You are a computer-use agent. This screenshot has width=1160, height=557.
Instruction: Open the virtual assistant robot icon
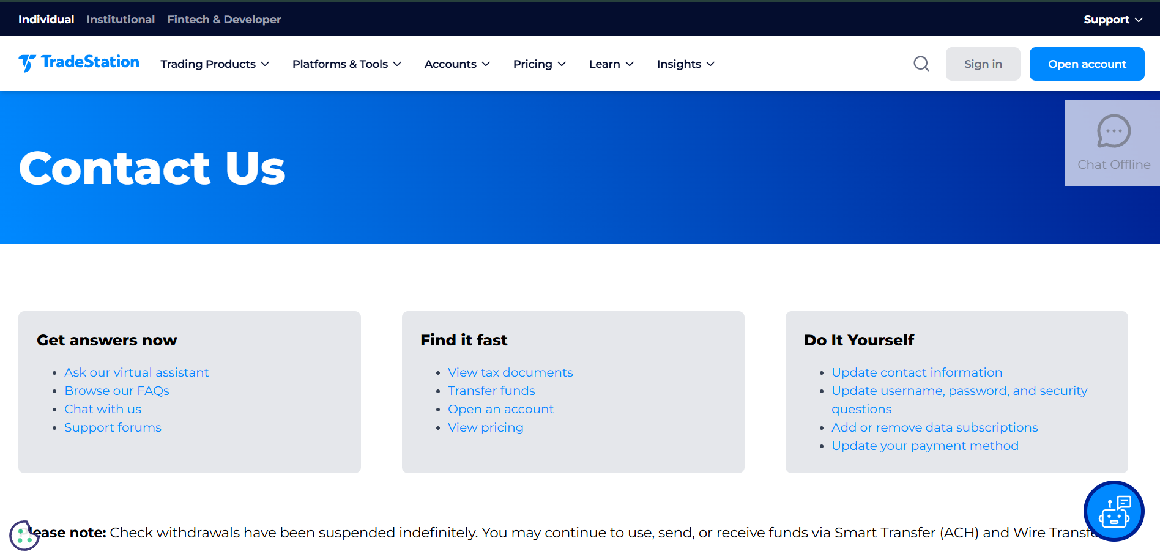[1114, 511]
